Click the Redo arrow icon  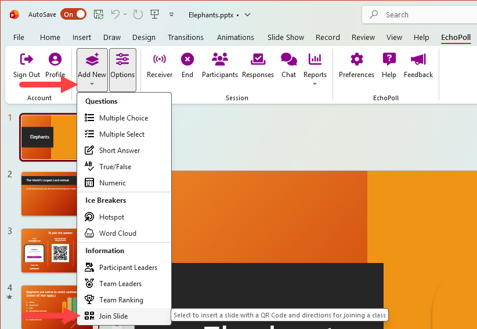(138, 14)
